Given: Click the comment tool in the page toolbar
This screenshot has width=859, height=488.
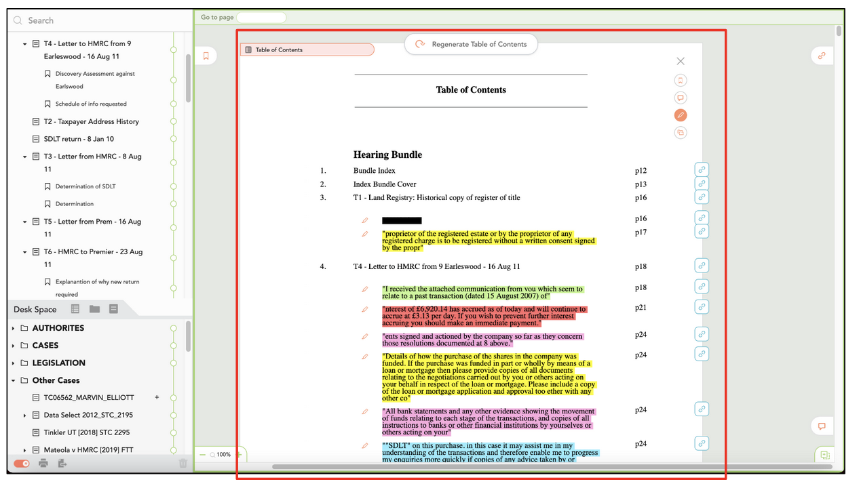Looking at the screenshot, I should pos(681,98).
